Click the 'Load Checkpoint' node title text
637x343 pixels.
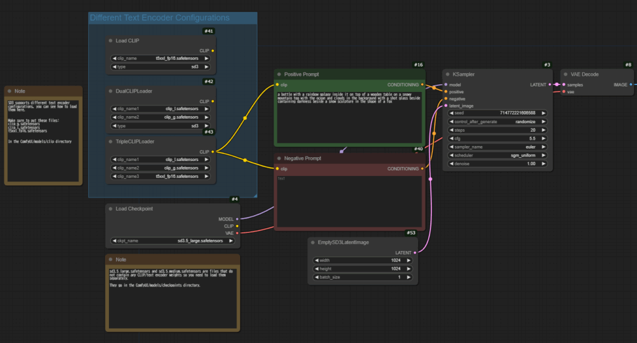coord(134,209)
